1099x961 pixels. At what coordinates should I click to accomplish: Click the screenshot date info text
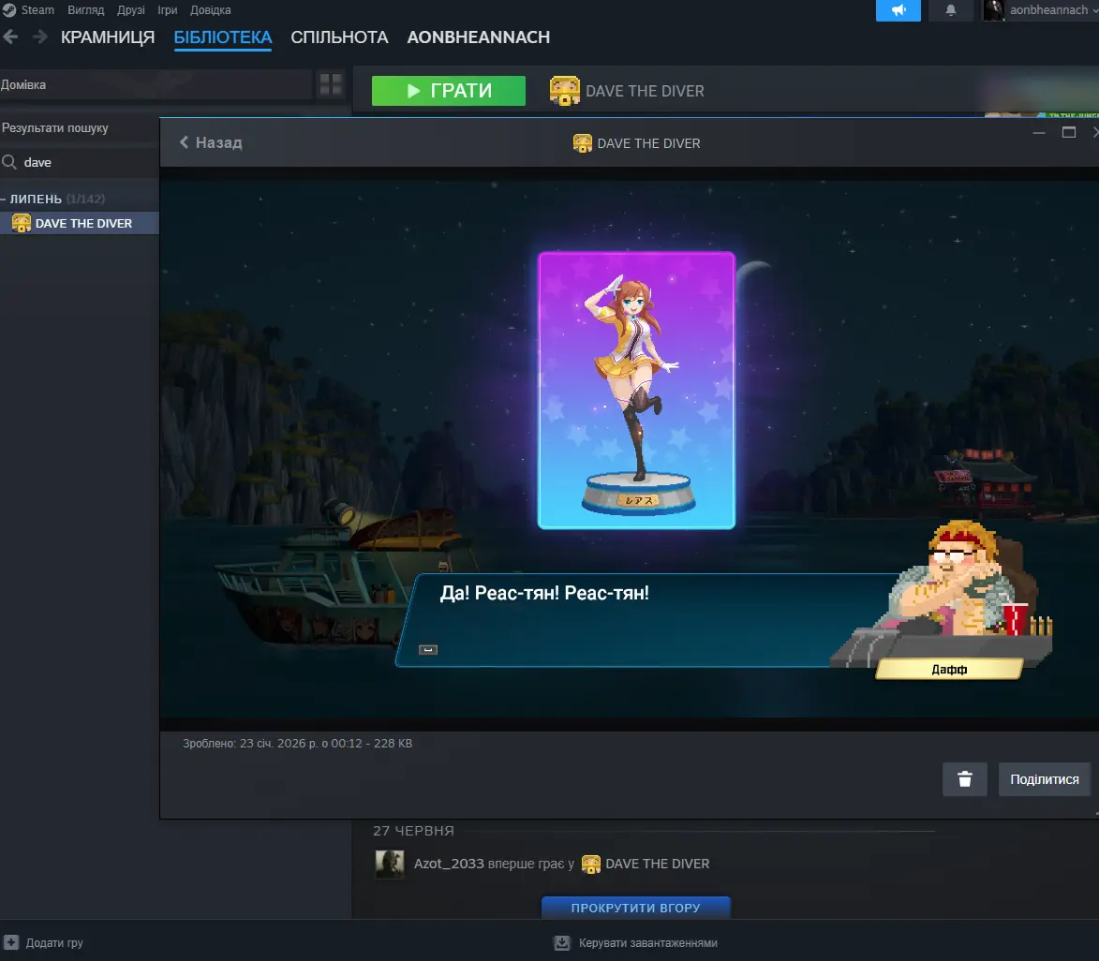pos(297,744)
